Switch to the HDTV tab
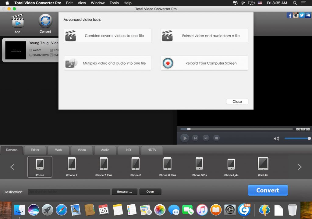The height and width of the screenshot is (219, 312). pos(152,150)
